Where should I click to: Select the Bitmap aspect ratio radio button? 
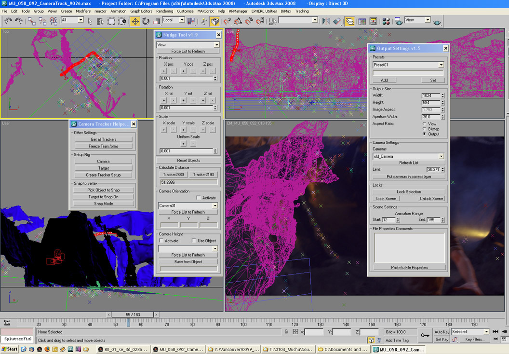click(x=425, y=129)
